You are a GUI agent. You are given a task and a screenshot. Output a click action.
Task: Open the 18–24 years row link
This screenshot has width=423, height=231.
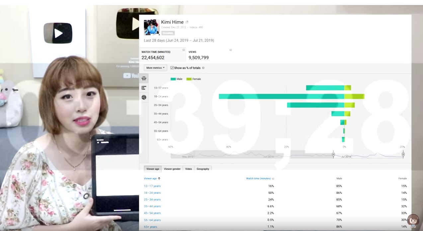(x=152, y=193)
